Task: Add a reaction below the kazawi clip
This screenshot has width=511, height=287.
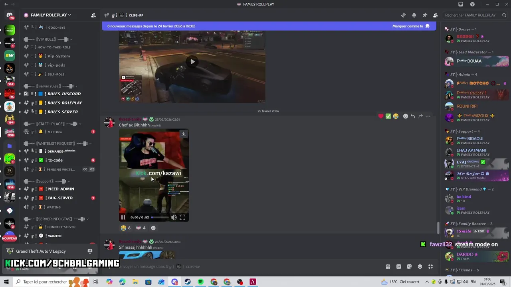Action: [153, 228]
